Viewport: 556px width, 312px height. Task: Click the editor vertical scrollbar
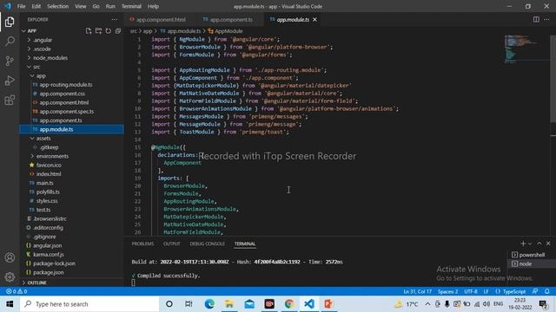click(553, 79)
